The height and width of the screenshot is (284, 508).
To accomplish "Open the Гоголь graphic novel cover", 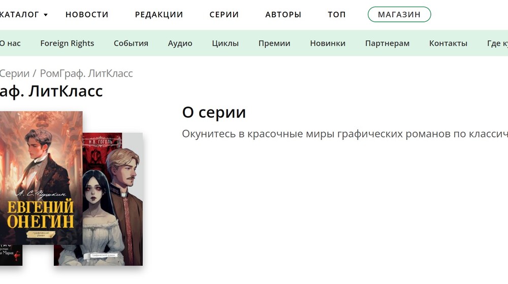I will click(x=112, y=199).
